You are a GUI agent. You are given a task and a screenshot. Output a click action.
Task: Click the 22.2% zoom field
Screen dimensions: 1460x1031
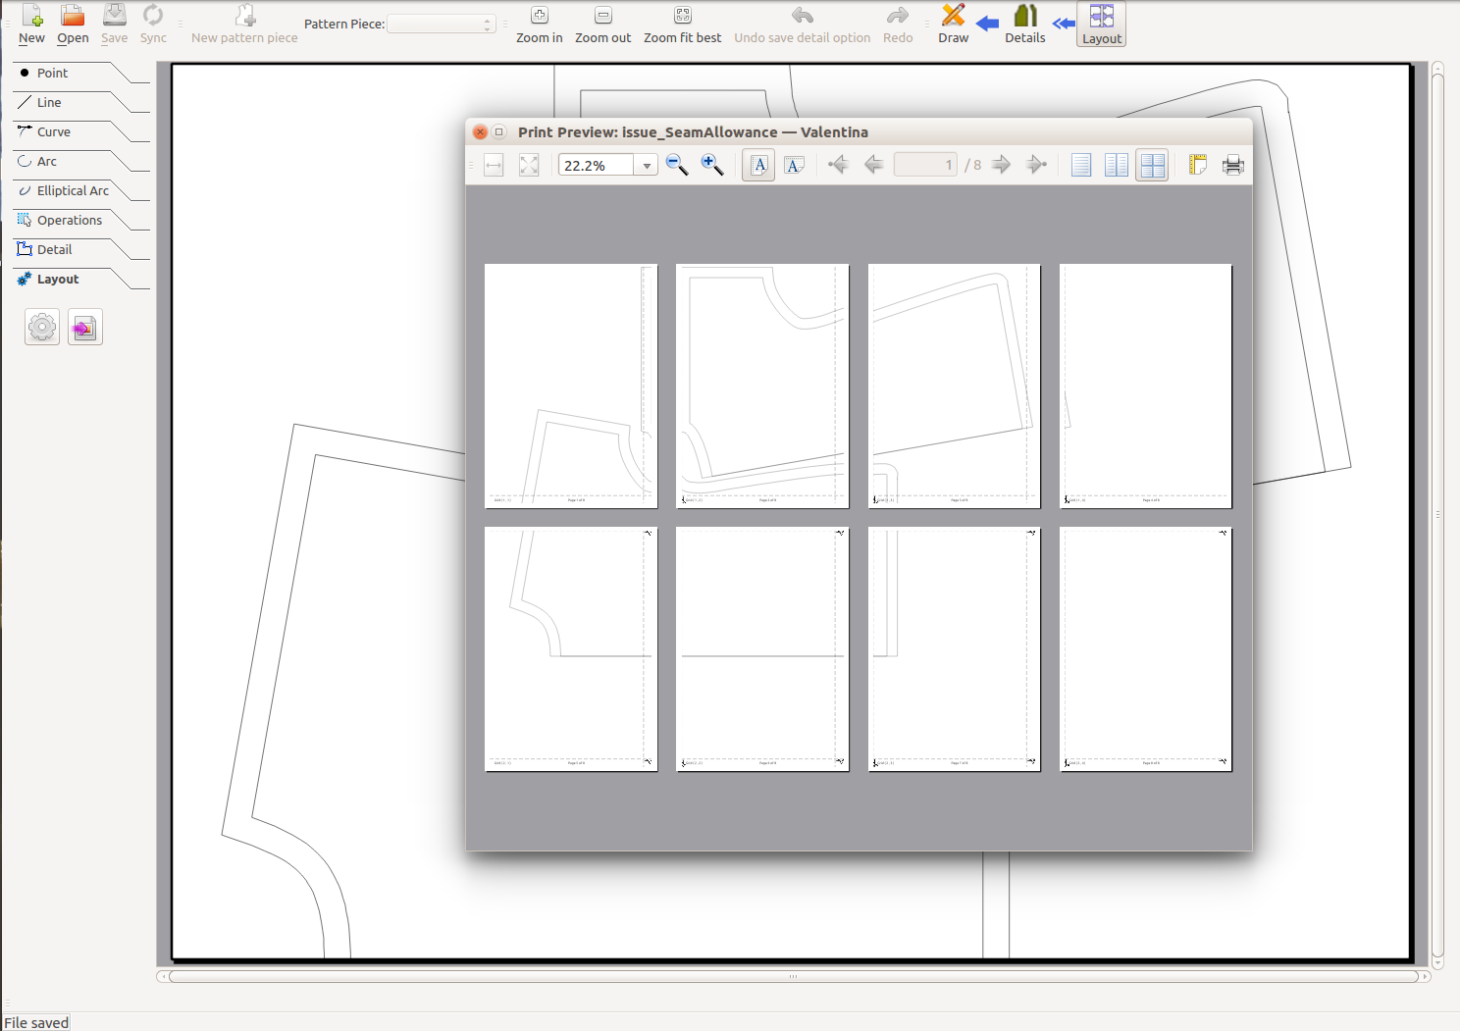[597, 166]
